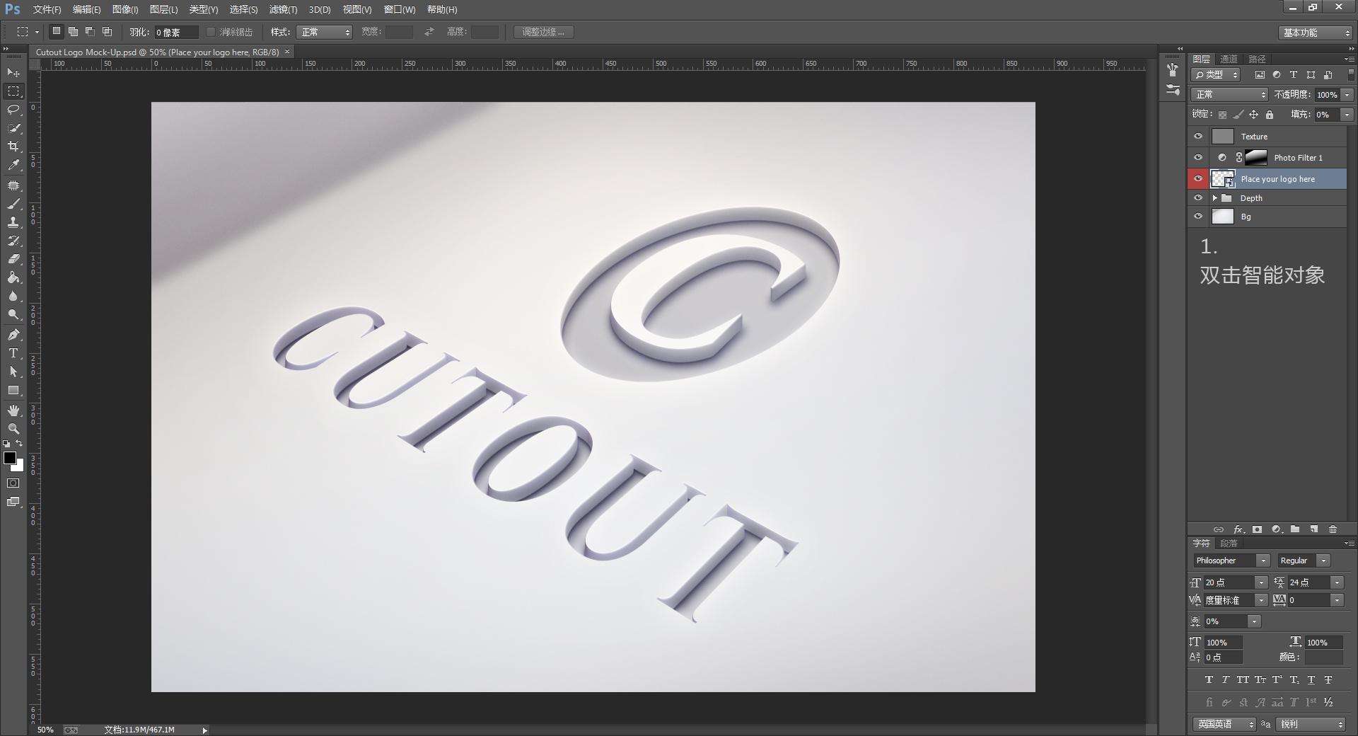Screen dimensions: 1358x736
Task: Hide the Depth group
Action: click(x=1198, y=198)
